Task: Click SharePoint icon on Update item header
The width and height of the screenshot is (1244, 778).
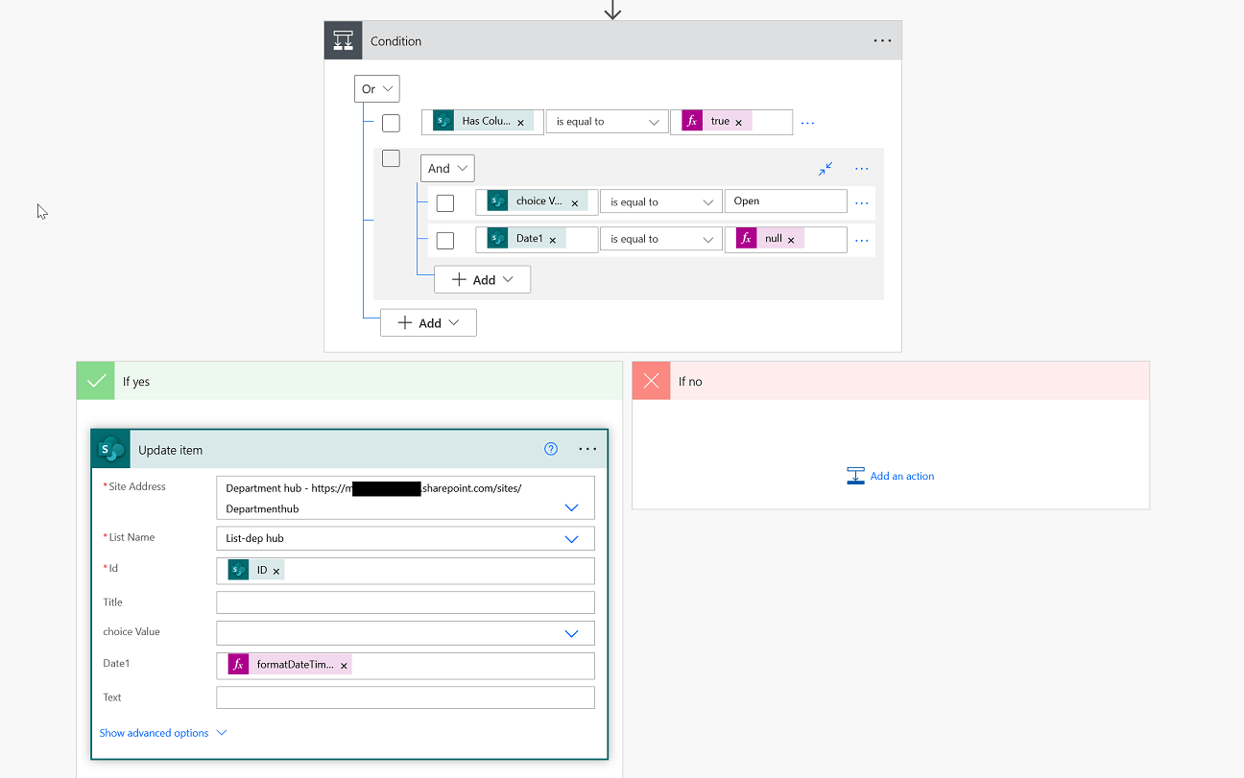Action: tap(111, 449)
